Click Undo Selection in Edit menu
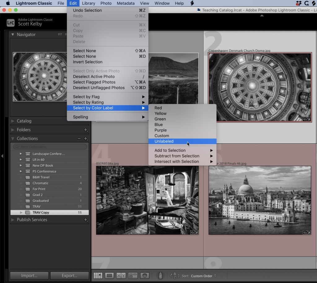 tap(107, 10)
